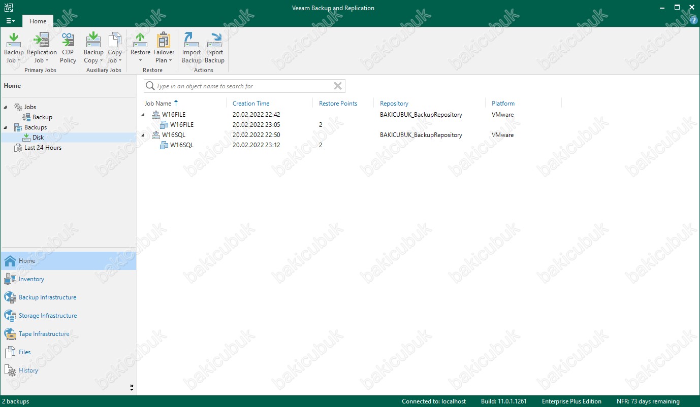This screenshot has height=407, width=700.
Task: Click the W16FILE child VM icon
Action: pos(164,125)
